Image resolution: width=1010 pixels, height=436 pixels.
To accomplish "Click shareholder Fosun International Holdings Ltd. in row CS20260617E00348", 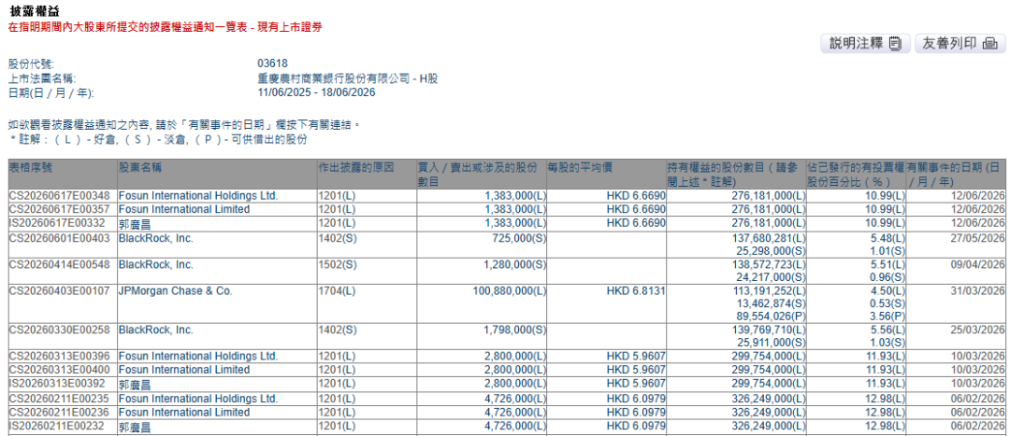I will click(198, 195).
